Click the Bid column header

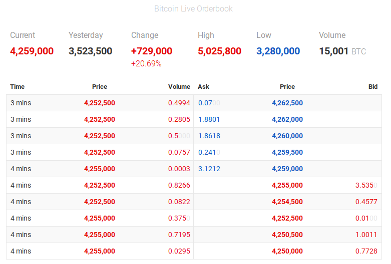click(372, 87)
